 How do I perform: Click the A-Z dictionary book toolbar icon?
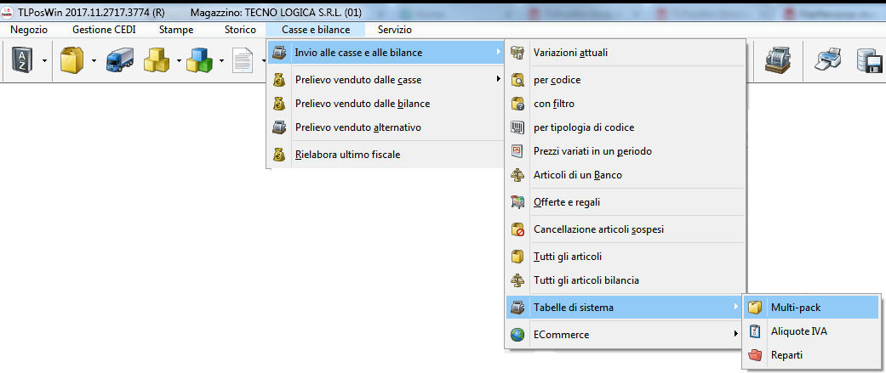pyautogui.click(x=23, y=61)
